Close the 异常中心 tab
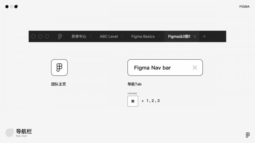 click(x=91, y=37)
